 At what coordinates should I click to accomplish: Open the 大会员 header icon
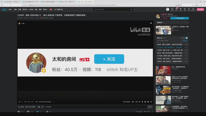(172, 9)
